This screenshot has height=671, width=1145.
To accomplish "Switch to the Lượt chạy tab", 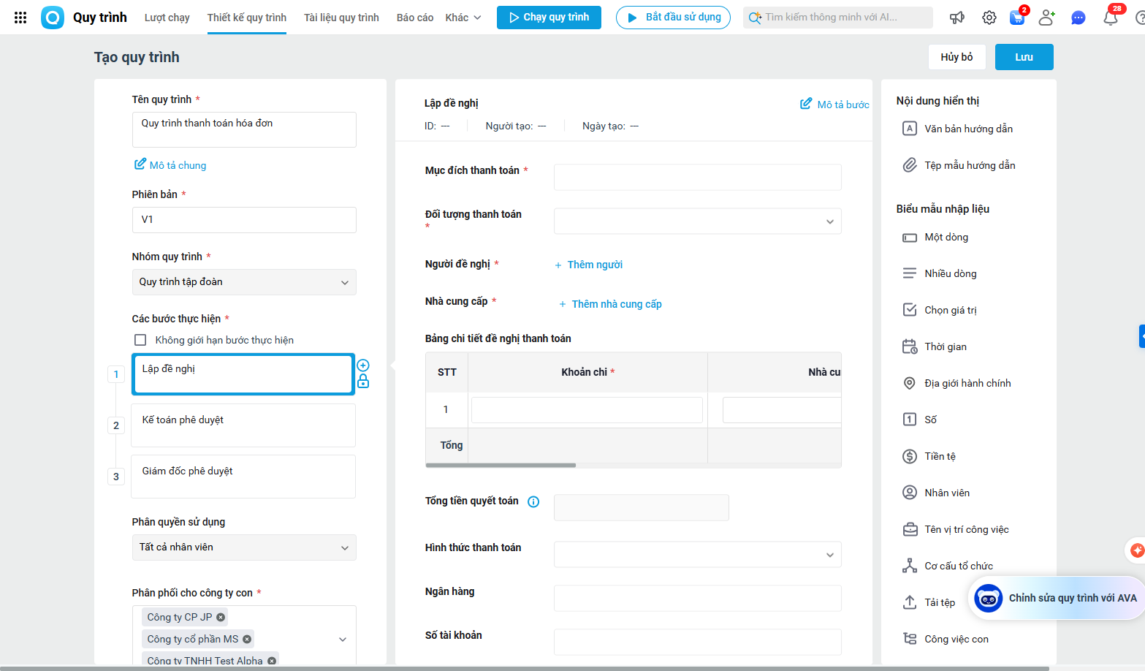I will [167, 18].
